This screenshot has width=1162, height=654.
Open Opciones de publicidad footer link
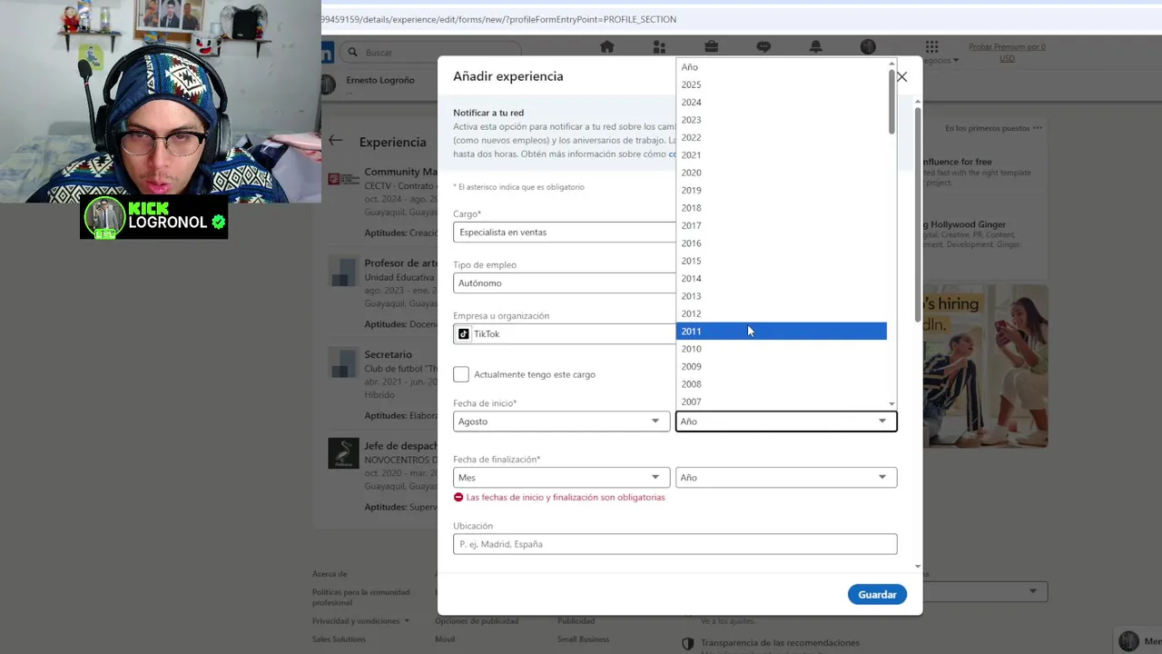click(477, 621)
